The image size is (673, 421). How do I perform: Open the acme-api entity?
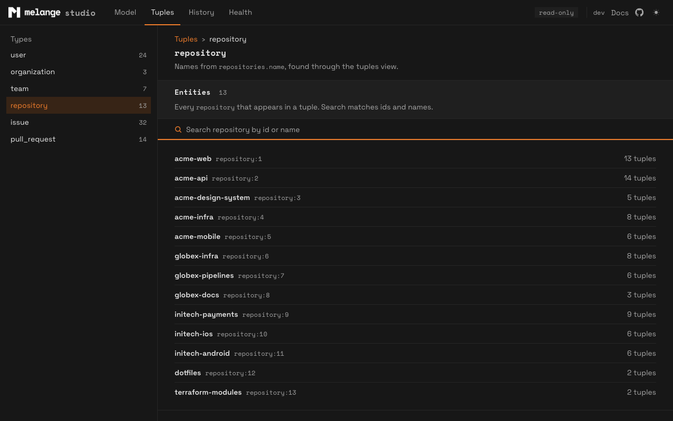415,178
